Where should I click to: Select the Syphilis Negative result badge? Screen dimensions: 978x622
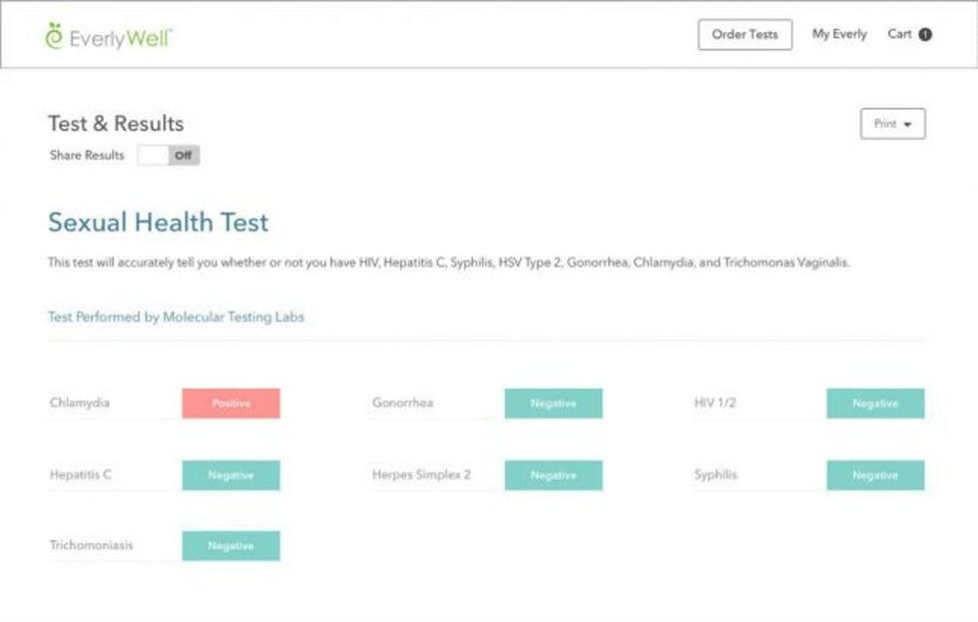coord(875,475)
